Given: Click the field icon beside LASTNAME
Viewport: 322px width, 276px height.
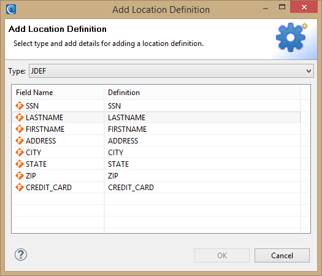Looking at the screenshot, I should (x=20, y=118).
